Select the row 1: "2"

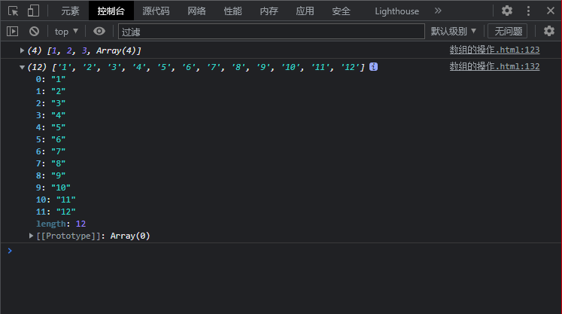point(50,91)
